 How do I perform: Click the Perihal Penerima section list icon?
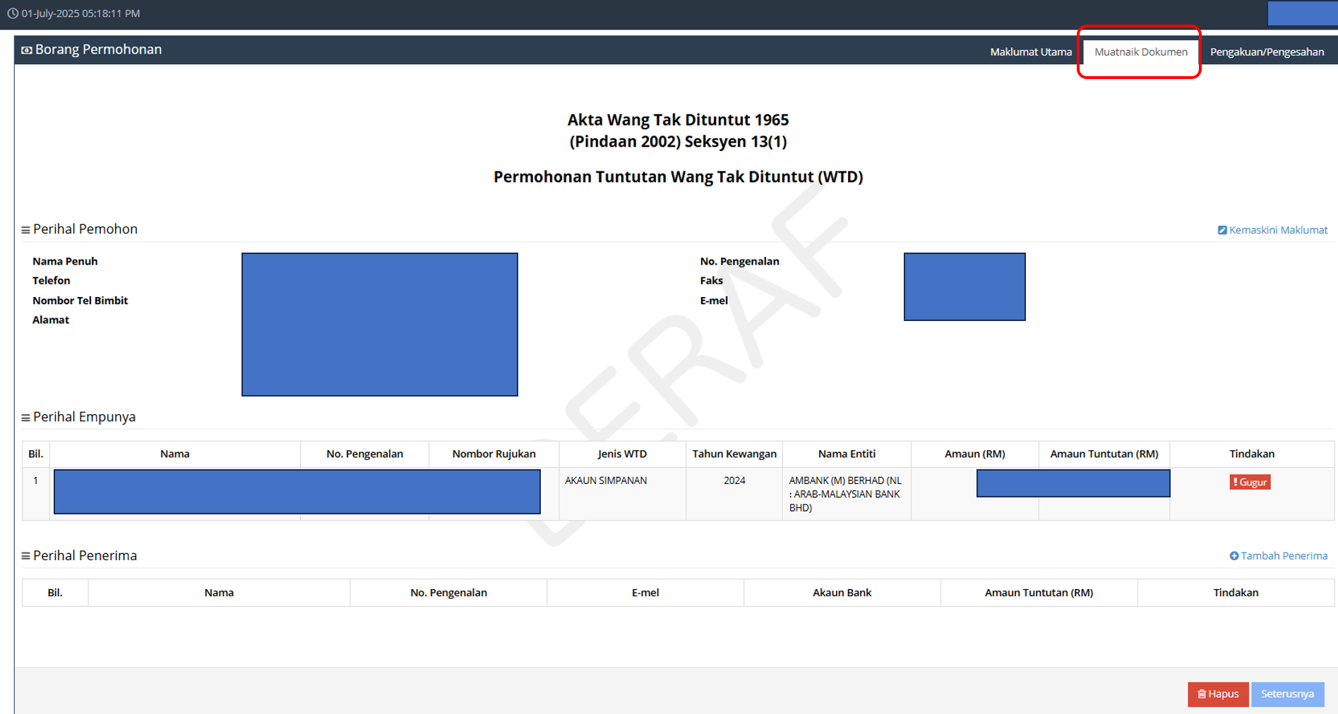25,556
